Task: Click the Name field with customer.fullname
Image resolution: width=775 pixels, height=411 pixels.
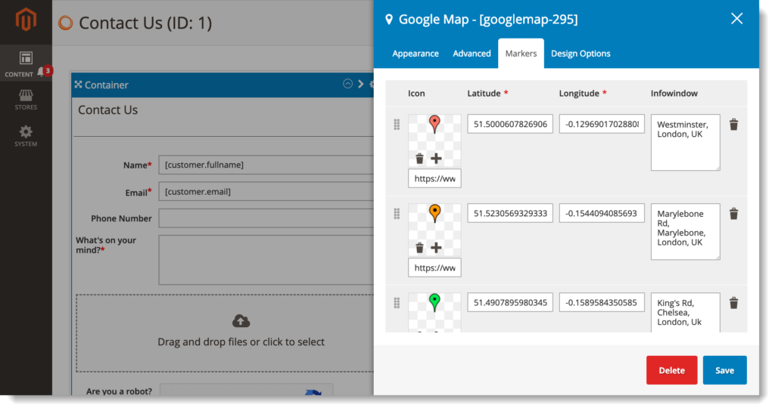Action: (x=266, y=165)
